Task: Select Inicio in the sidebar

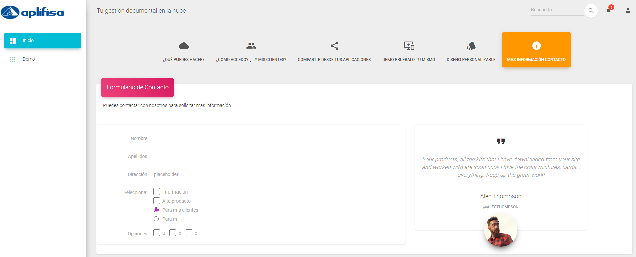Action: (x=43, y=40)
